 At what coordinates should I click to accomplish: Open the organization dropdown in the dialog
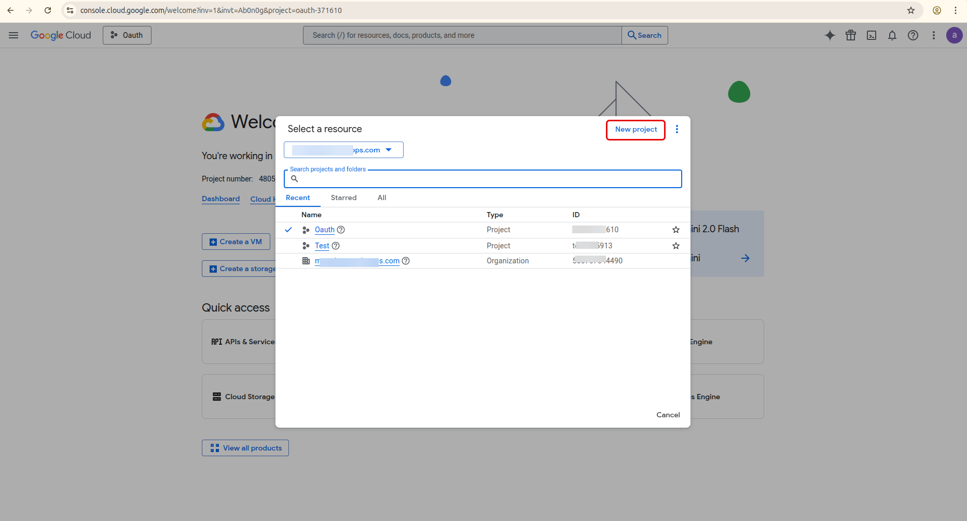[x=343, y=150]
